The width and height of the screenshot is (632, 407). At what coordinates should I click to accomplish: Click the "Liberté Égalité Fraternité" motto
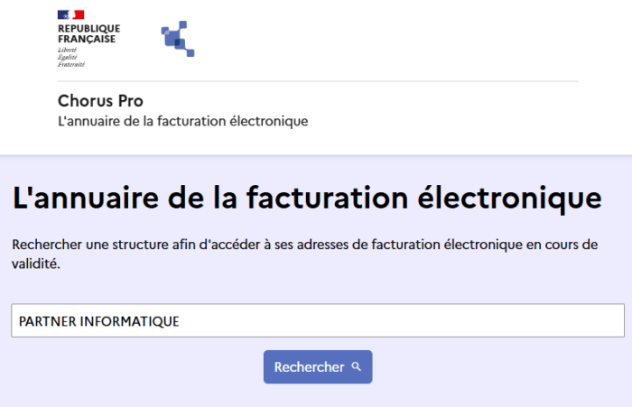point(70,57)
